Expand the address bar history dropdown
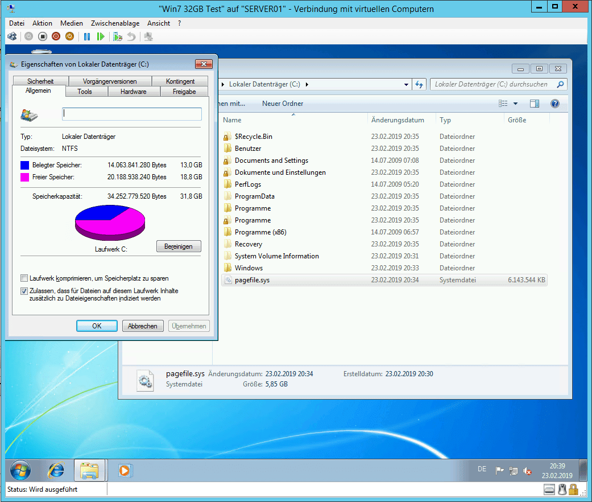592x502 pixels. (406, 85)
